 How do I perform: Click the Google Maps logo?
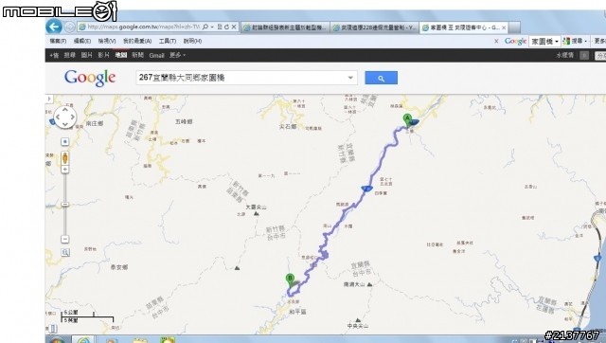pos(90,78)
